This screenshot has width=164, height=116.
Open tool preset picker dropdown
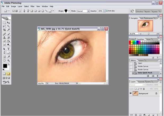click(x=9, y=11)
